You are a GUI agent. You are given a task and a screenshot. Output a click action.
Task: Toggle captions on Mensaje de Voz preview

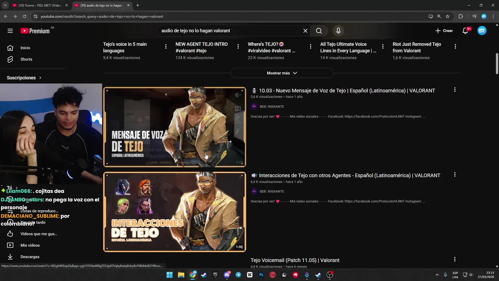coord(238,109)
